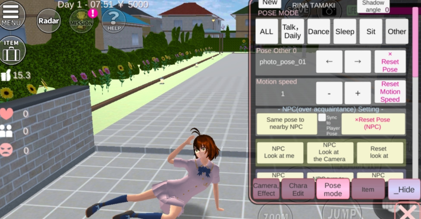Click the New button at panel top
The height and width of the screenshot is (219, 421).
[270, 3]
